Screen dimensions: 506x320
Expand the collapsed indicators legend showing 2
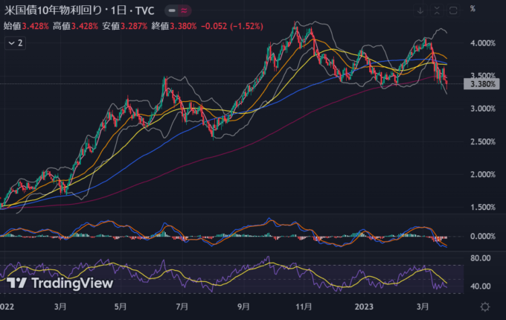tap(15, 43)
